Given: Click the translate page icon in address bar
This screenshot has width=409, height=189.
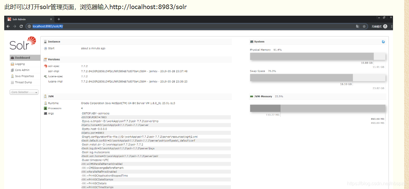Looking at the screenshot, I should point(358,26).
